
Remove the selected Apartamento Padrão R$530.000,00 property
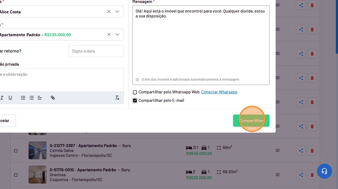tap(109, 35)
